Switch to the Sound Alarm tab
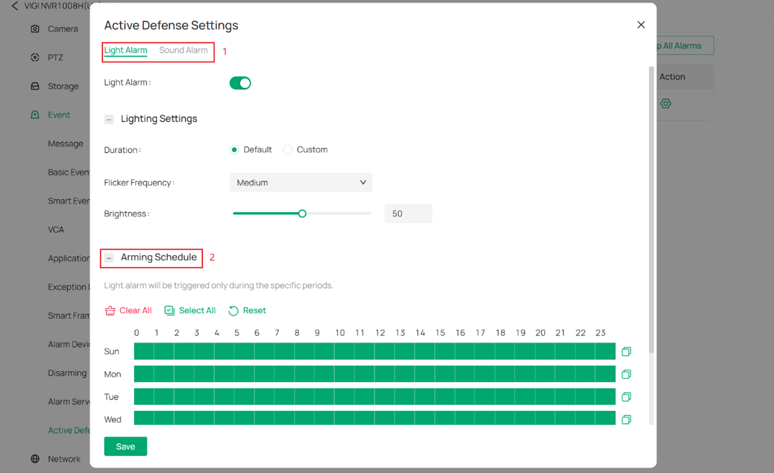This screenshot has width=774, height=473. [x=183, y=50]
